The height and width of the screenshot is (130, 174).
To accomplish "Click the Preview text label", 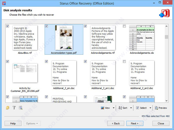I will pyautogui.click(x=163, y=108).
